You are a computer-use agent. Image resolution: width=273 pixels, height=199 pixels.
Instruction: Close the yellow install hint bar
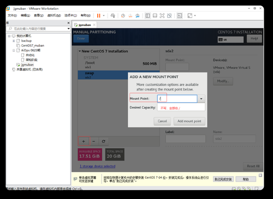(260, 175)
